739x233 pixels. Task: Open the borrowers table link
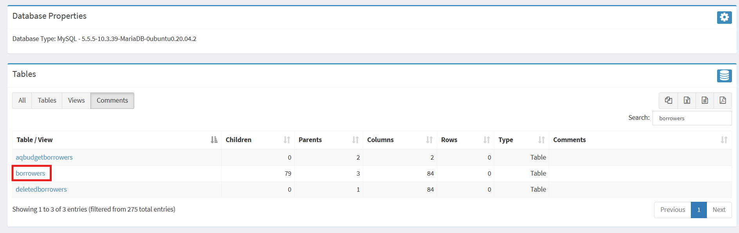tap(31, 173)
